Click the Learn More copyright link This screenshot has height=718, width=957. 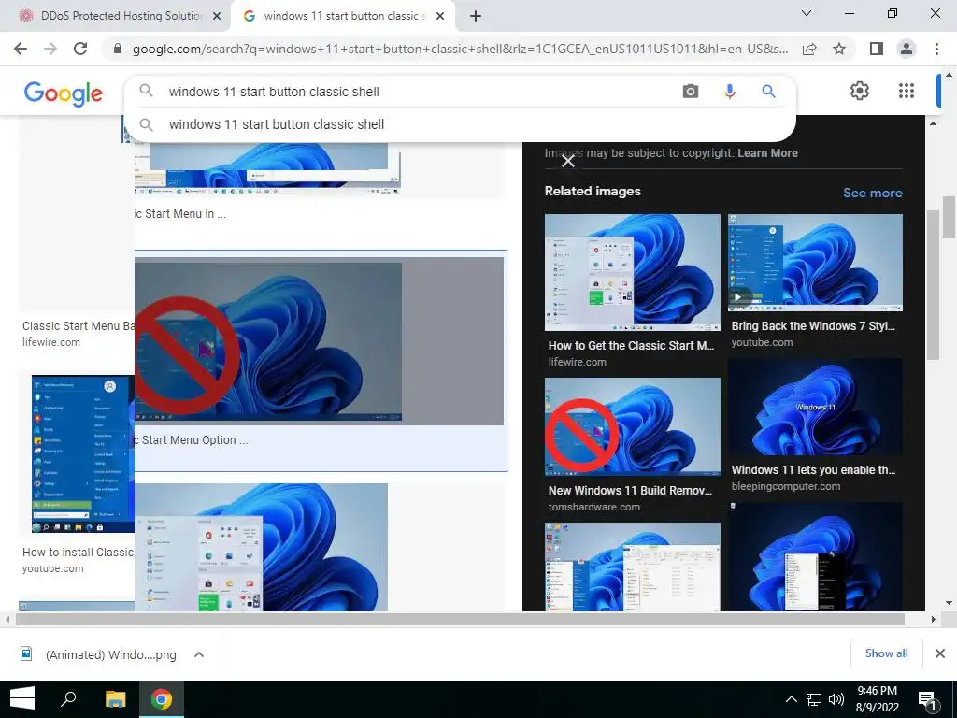[767, 153]
